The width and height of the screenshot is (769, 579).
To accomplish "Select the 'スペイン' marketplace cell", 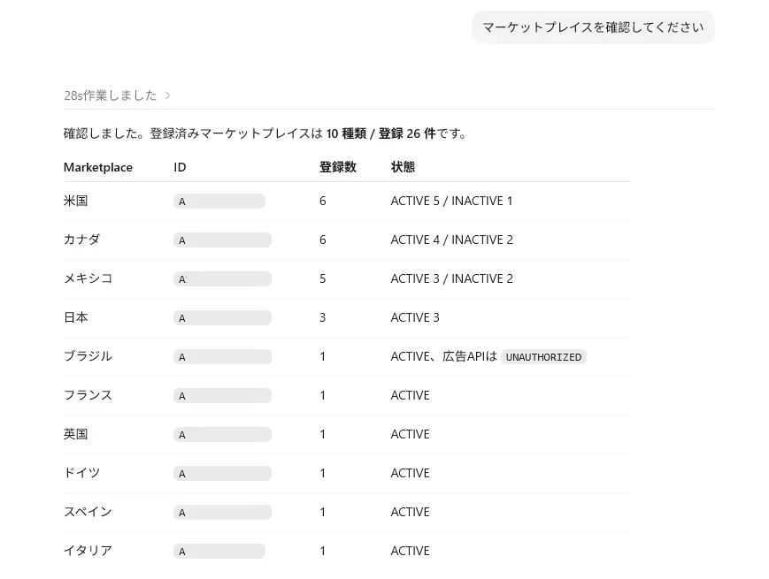I will click(x=88, y=512).
